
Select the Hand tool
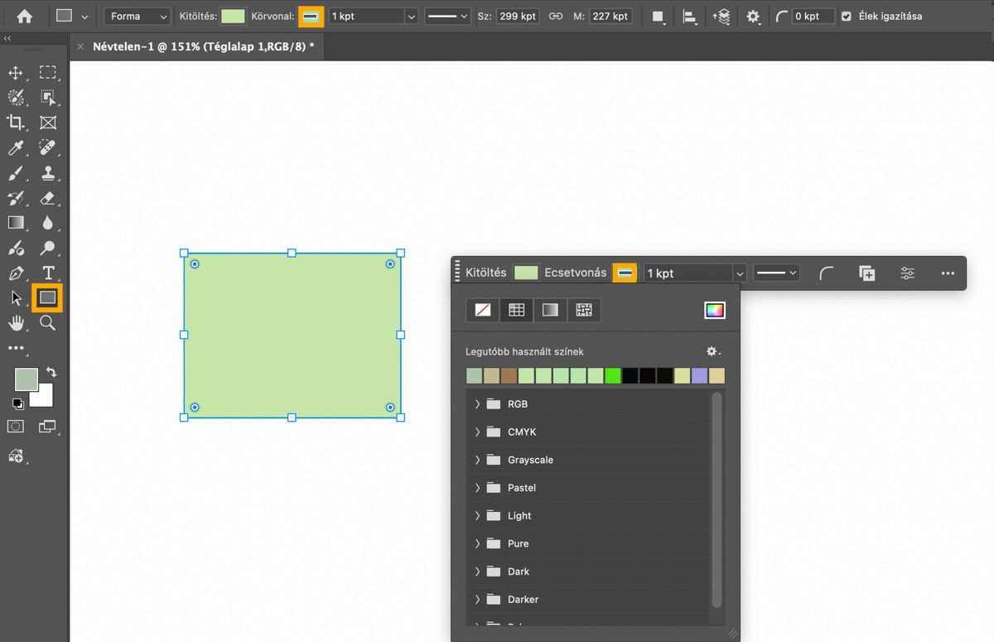coord(16,323)
